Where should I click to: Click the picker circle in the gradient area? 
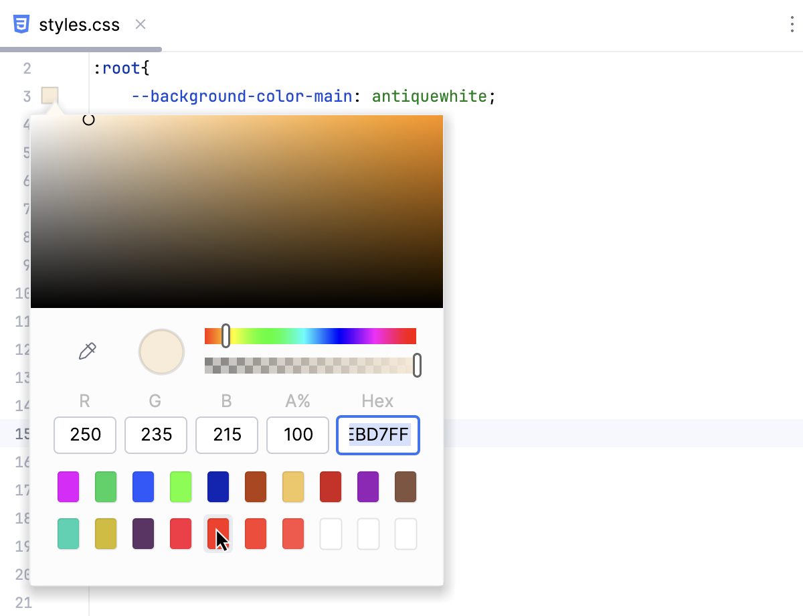pyautogui.click(x=88, y=120)
